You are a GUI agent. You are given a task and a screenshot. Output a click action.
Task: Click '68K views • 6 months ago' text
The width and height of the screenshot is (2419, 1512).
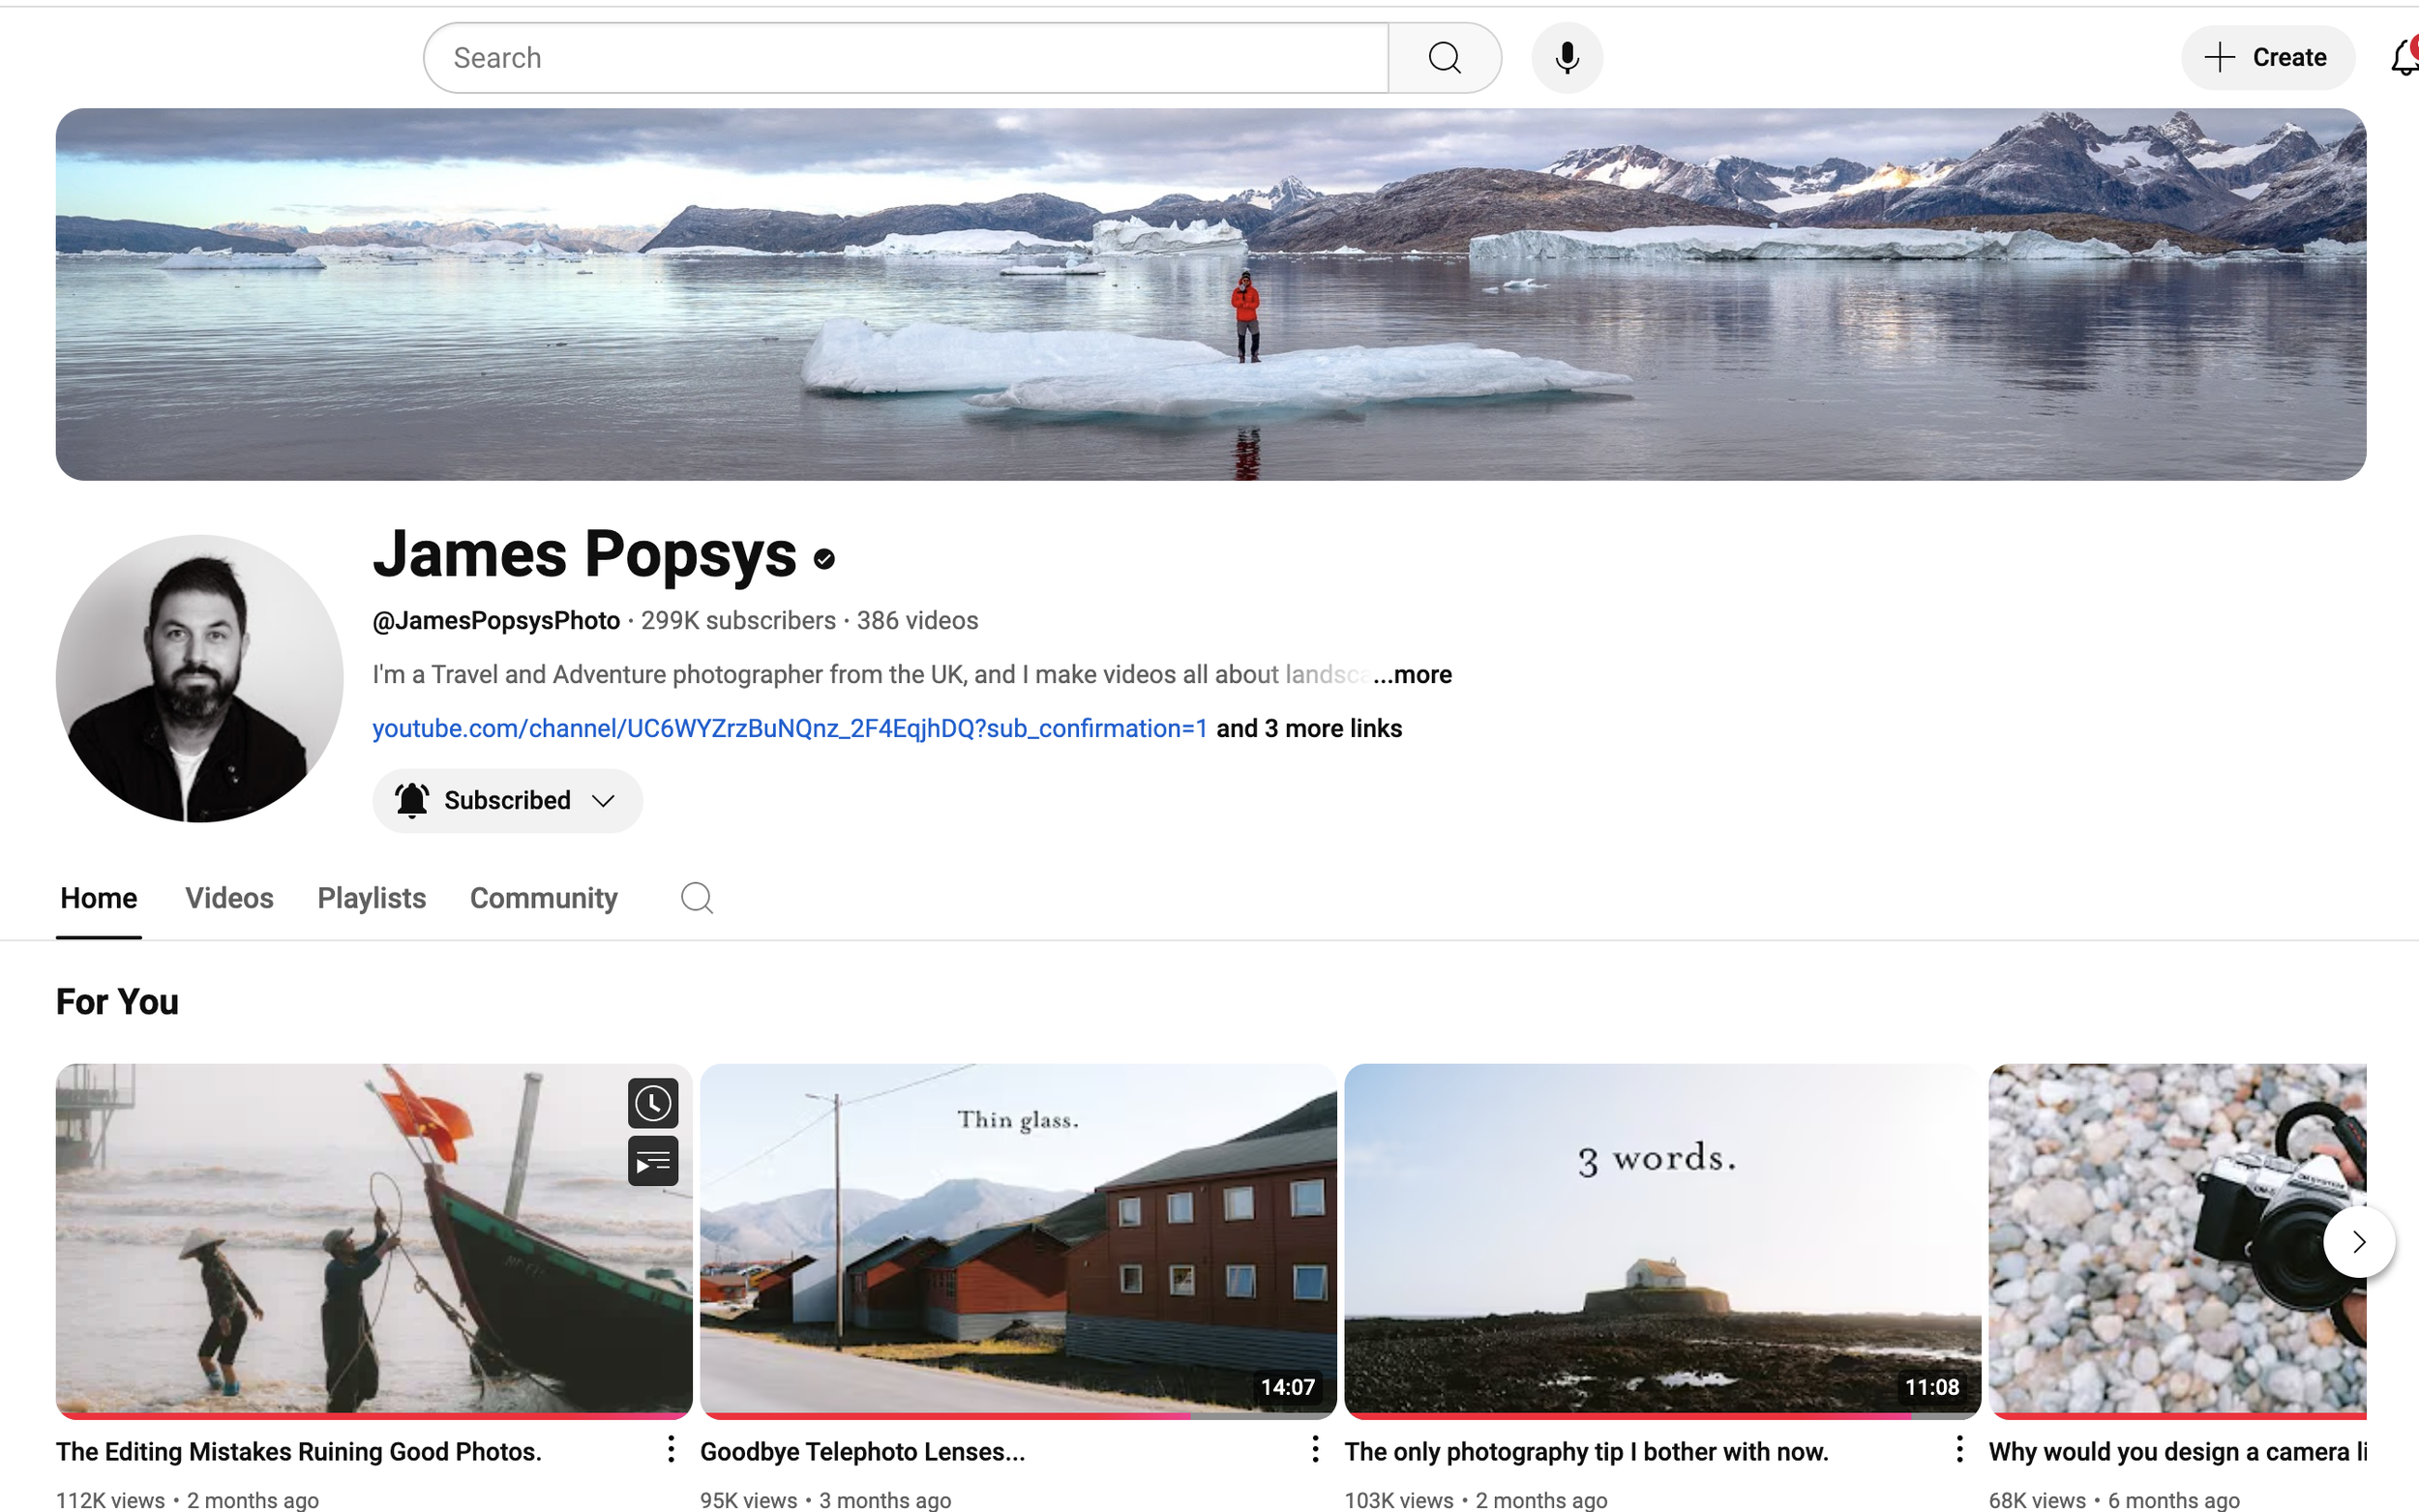pyautogui.click(x=2114, y=1500)
